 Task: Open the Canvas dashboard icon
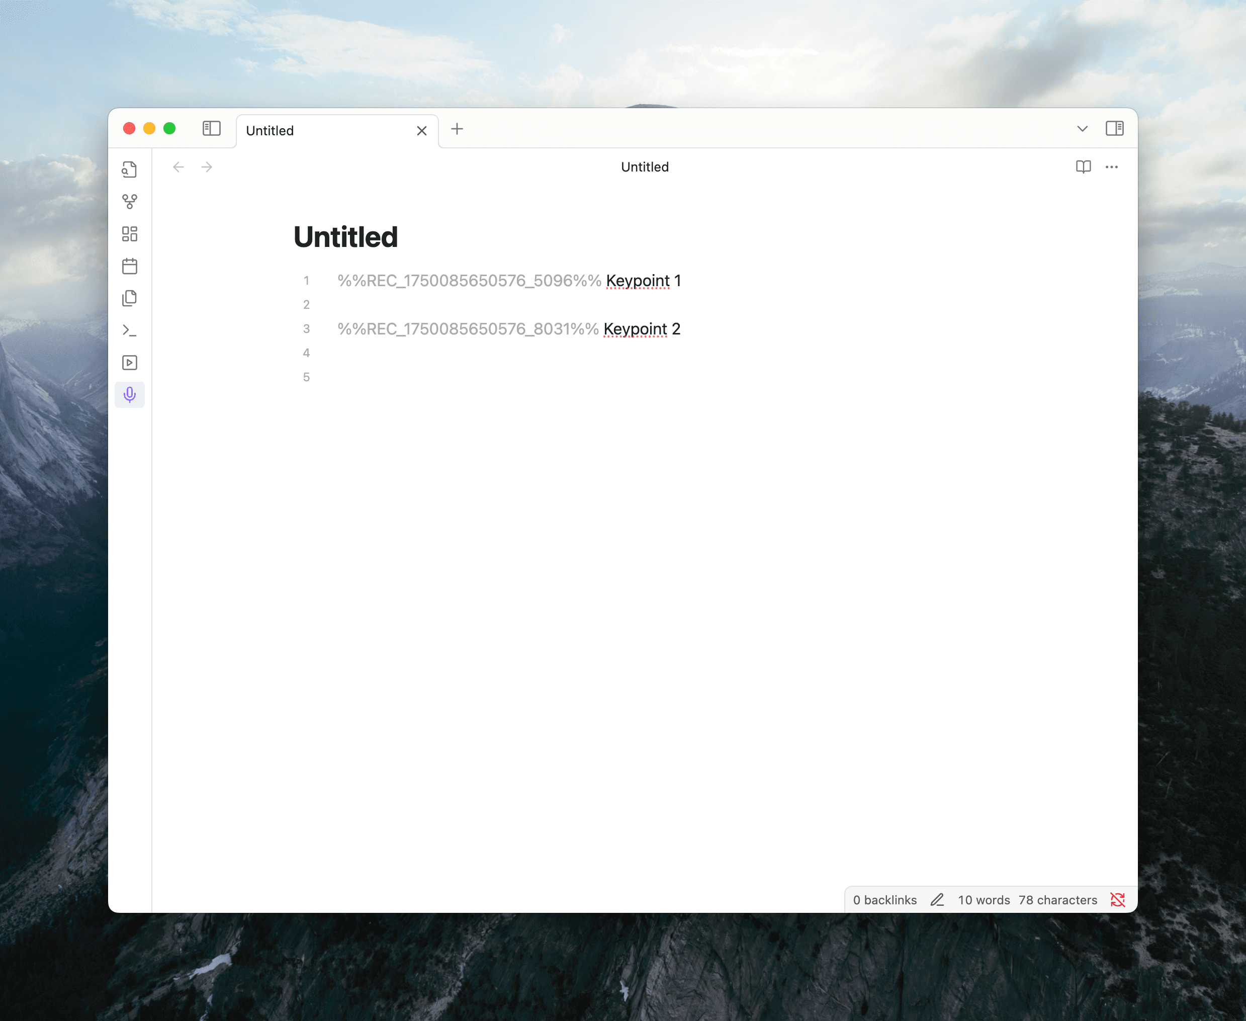click(x=129, y=234)
